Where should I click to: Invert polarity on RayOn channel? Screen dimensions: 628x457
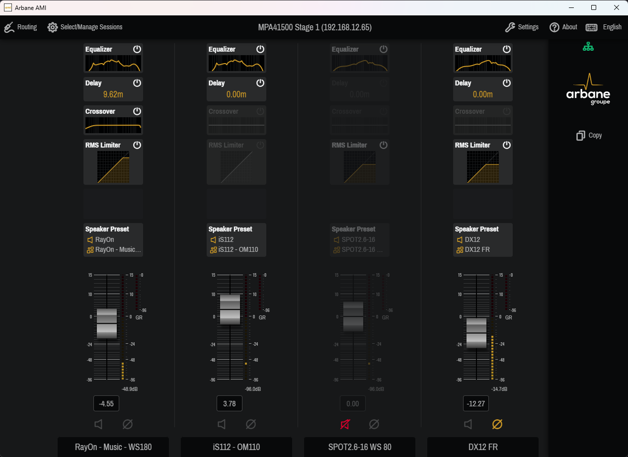(128, 424)
